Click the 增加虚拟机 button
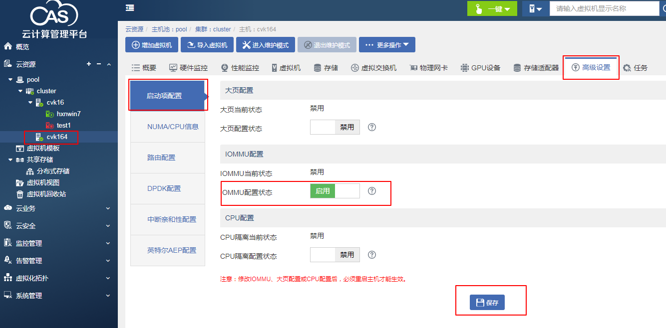 [152, 45]
